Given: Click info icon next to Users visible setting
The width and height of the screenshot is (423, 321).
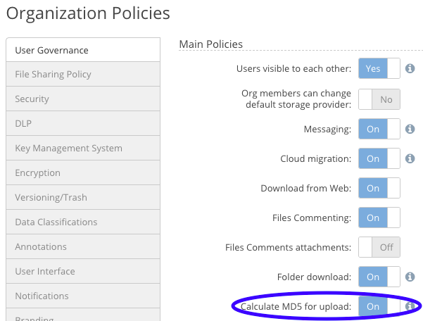Looking at the screenshot, I should pos(410,69).
